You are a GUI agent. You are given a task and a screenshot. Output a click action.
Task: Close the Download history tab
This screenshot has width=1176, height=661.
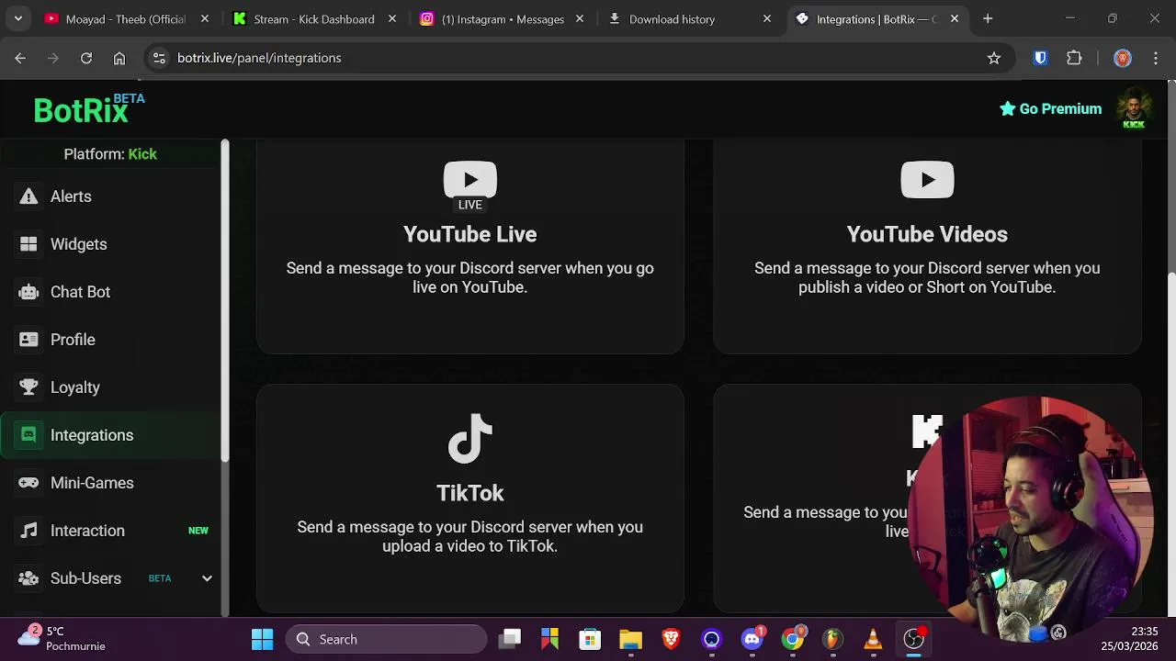click(x=767, y=19)
